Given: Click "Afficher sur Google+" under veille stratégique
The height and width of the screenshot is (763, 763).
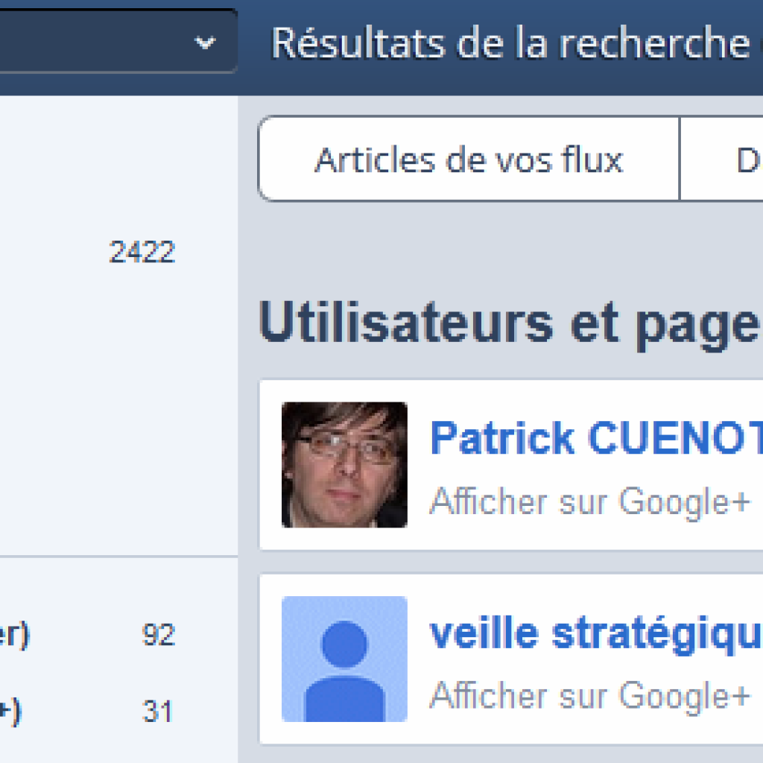Looking at the screenshot, I should click(x=589, y=696).
